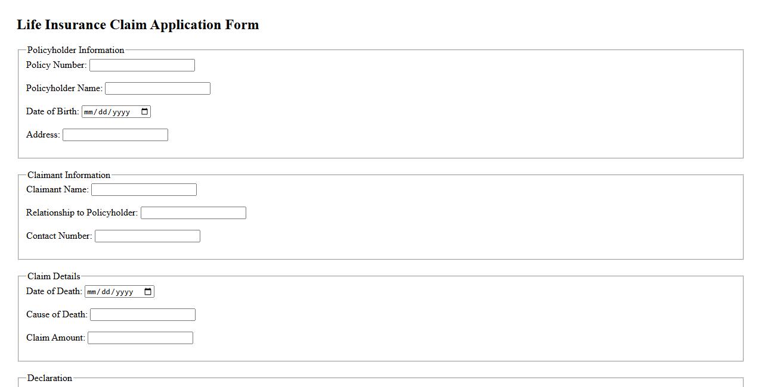Screen dimensions: 762x387
Task: Select the Claimant Name input field
Action: [144, 189]
